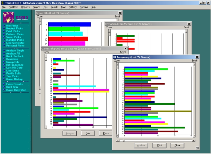Open the Help menu

(x=93, y=7)
